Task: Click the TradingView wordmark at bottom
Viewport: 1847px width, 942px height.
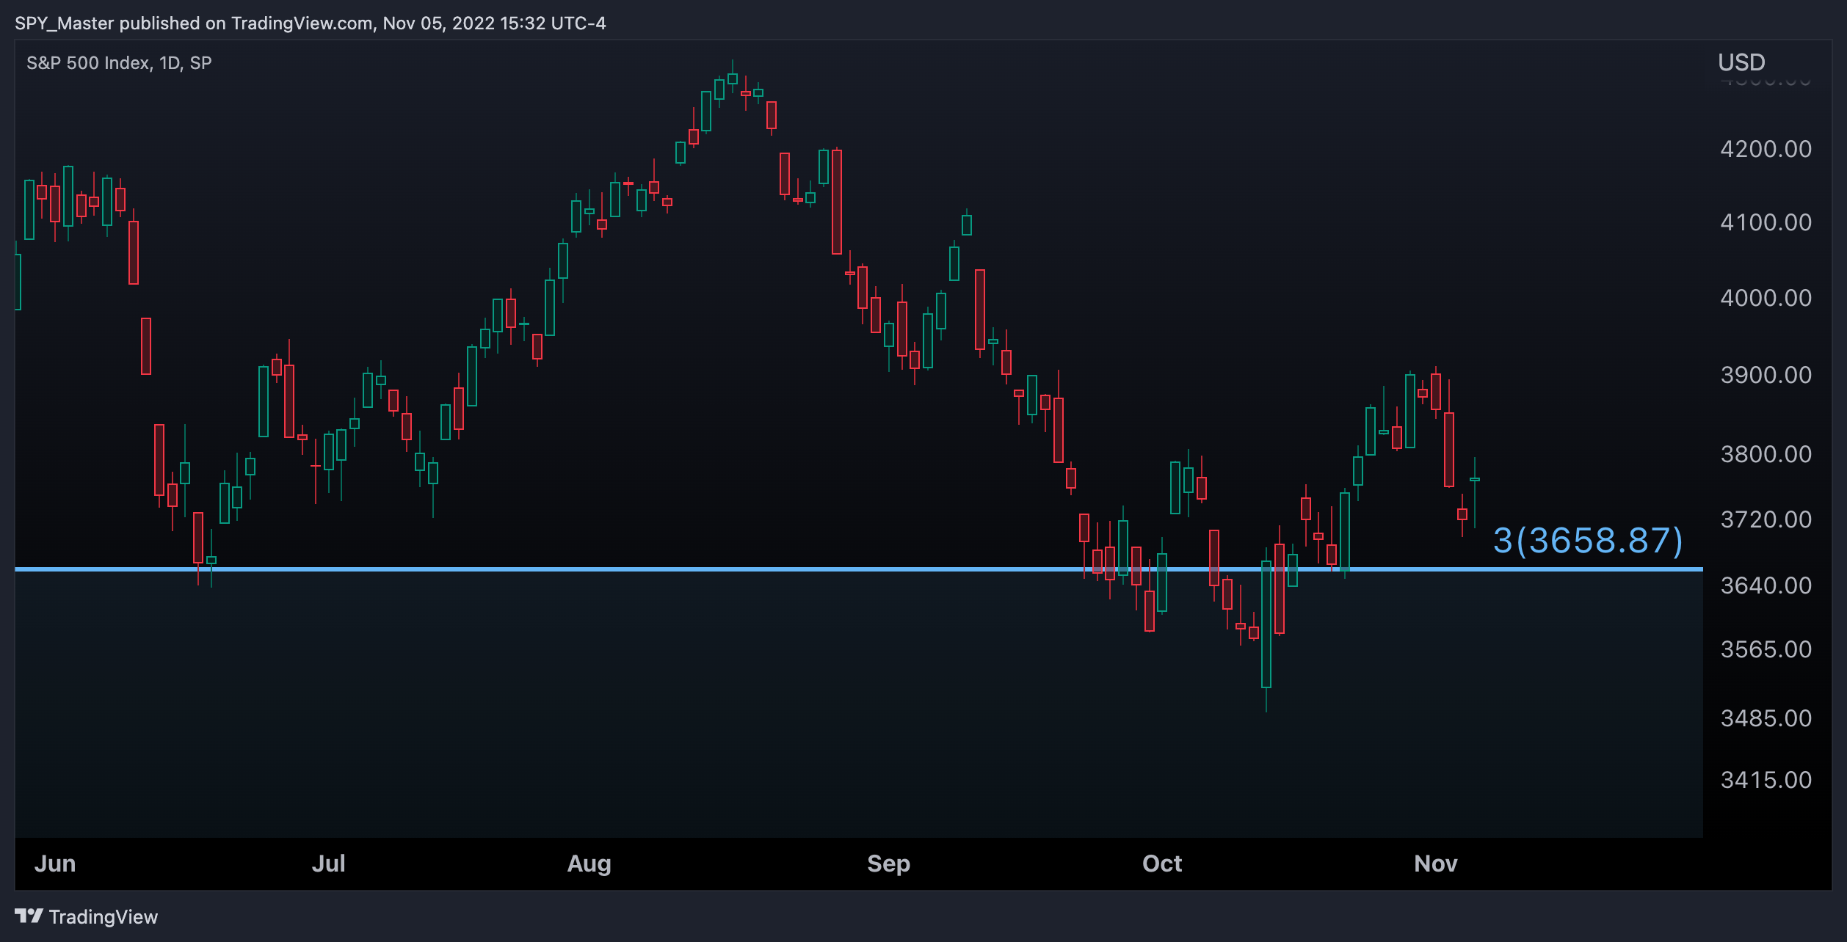Action: (x=104, y=917)
